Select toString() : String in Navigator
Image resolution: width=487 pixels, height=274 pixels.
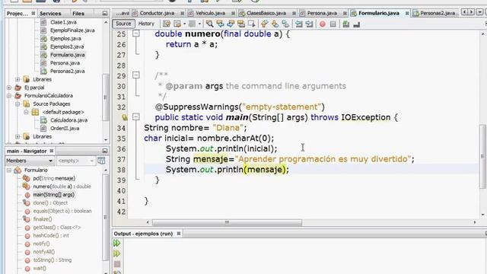53,260
